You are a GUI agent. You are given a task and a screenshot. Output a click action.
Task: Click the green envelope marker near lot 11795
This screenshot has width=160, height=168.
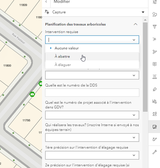click(32, 94)
